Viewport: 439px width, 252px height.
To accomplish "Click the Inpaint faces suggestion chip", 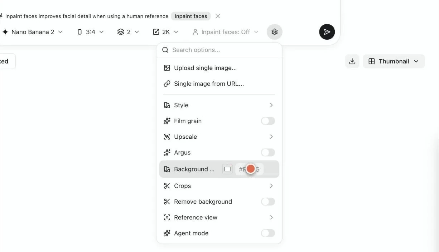I will tap(191, 16).
